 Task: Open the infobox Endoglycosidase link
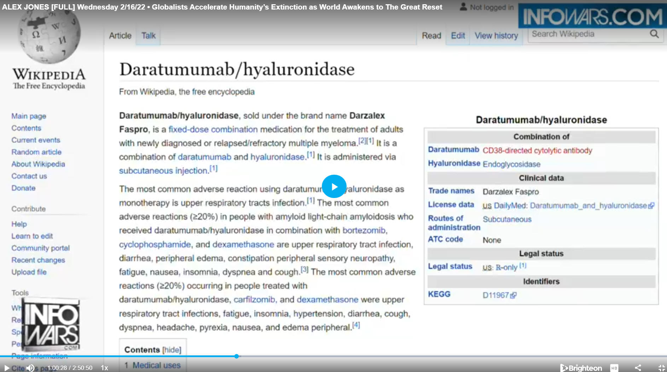click(511, 164)
